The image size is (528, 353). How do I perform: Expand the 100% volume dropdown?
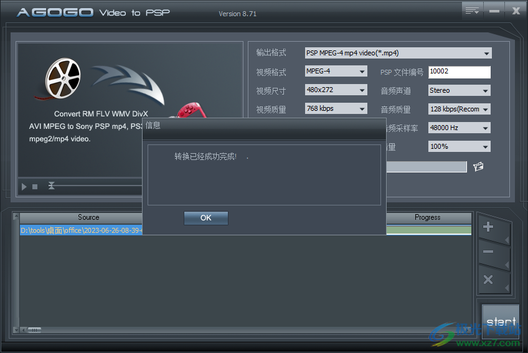coord(460,146)
